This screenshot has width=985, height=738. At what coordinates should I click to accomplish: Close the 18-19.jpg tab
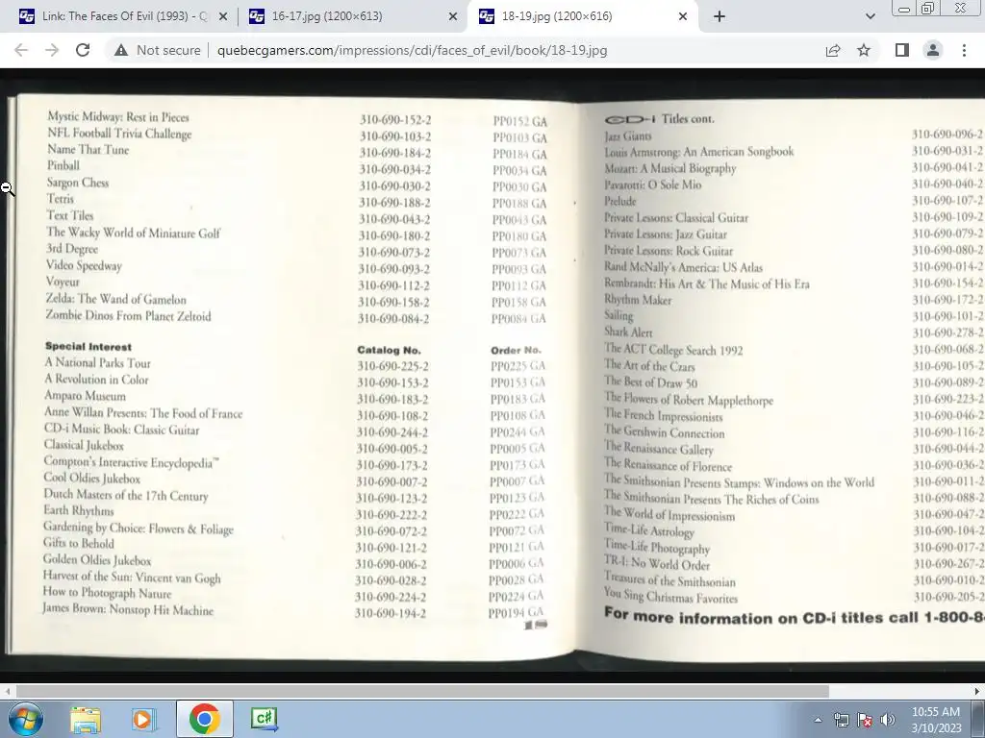point(683,16)
